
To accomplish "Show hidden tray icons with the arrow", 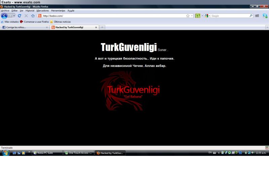I will [x=219, y=153].
